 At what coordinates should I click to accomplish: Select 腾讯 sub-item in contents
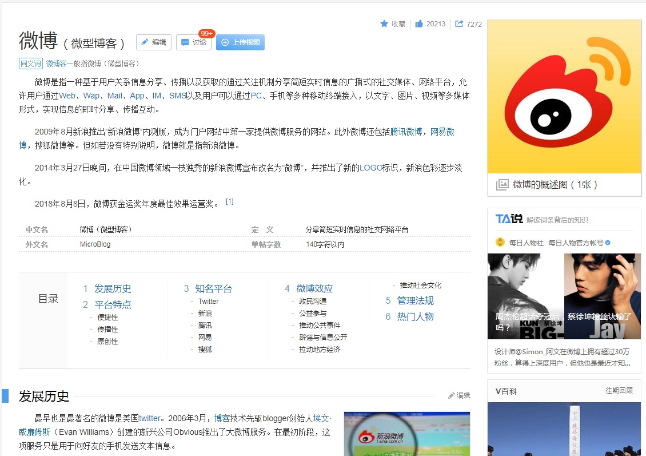coord(205,326)
